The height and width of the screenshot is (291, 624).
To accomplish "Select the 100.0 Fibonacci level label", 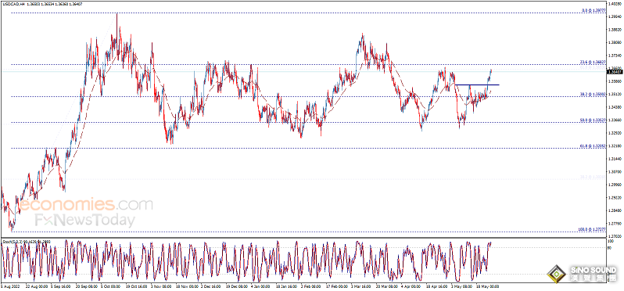I will [x=592, y=230].
